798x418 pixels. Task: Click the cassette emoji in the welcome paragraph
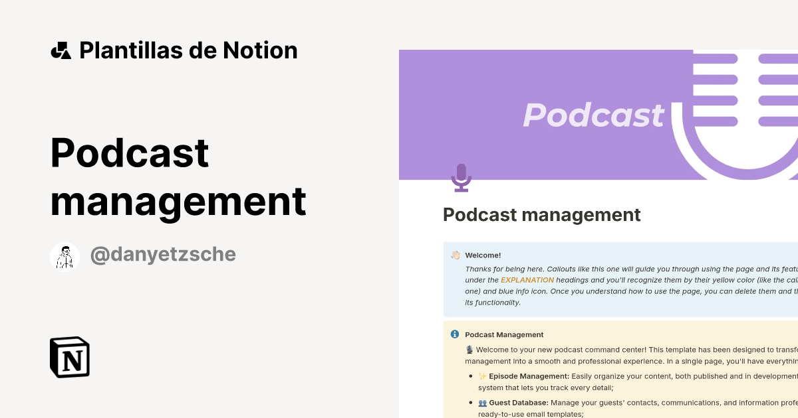(469, 349)
